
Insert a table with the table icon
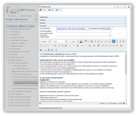98,45
